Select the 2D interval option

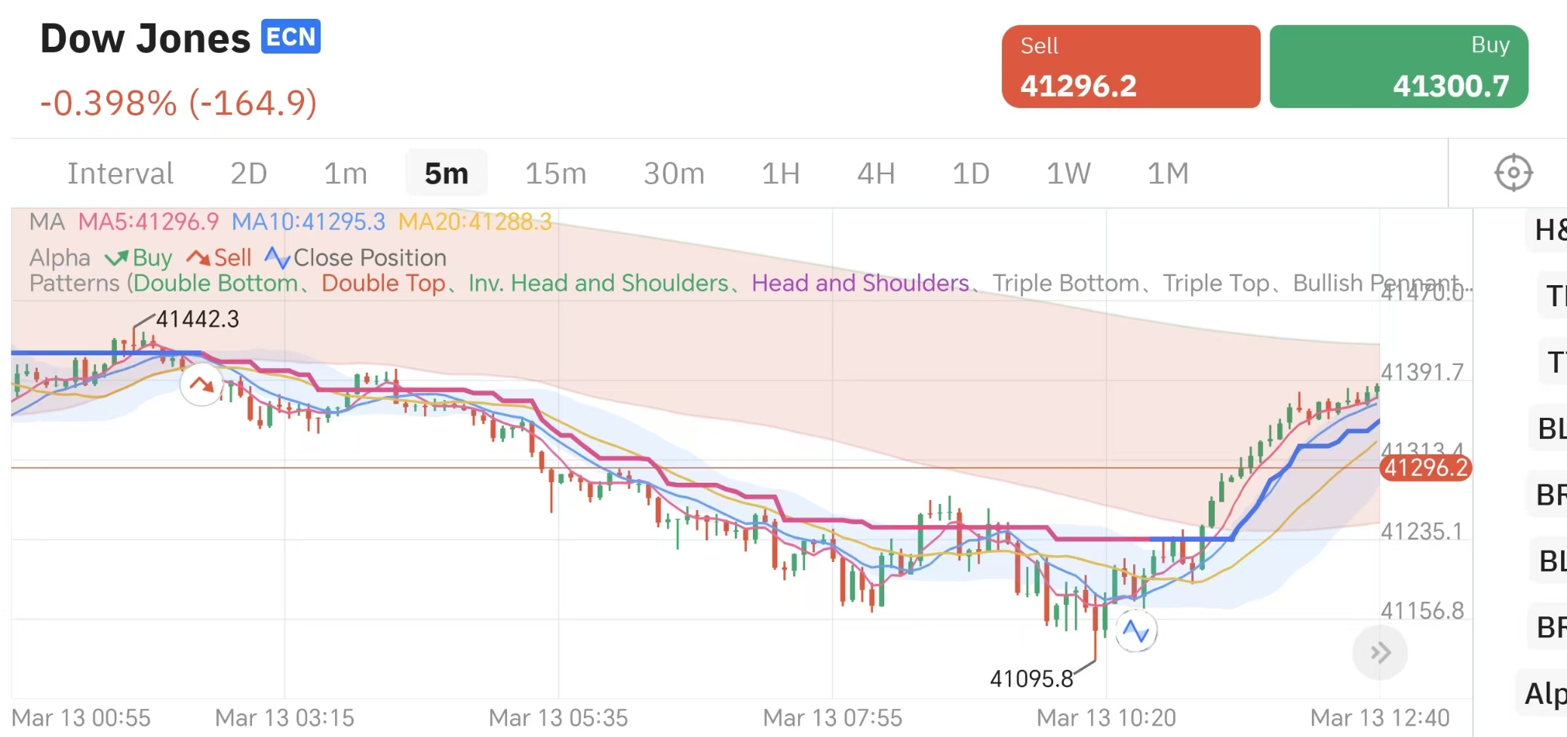click(248, 174)
